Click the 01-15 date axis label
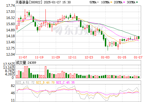This screenshot has height=102, width=145. coord(122,57)
